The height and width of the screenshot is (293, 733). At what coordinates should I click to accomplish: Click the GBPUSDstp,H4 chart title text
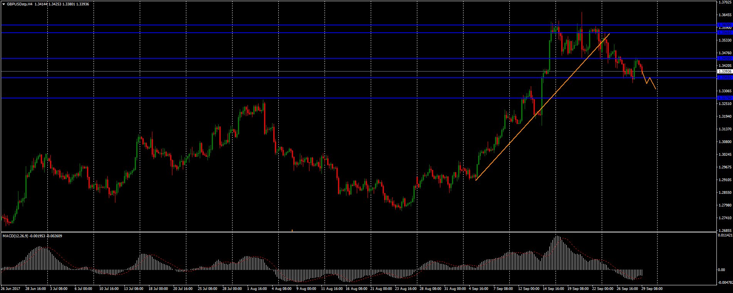20,4
